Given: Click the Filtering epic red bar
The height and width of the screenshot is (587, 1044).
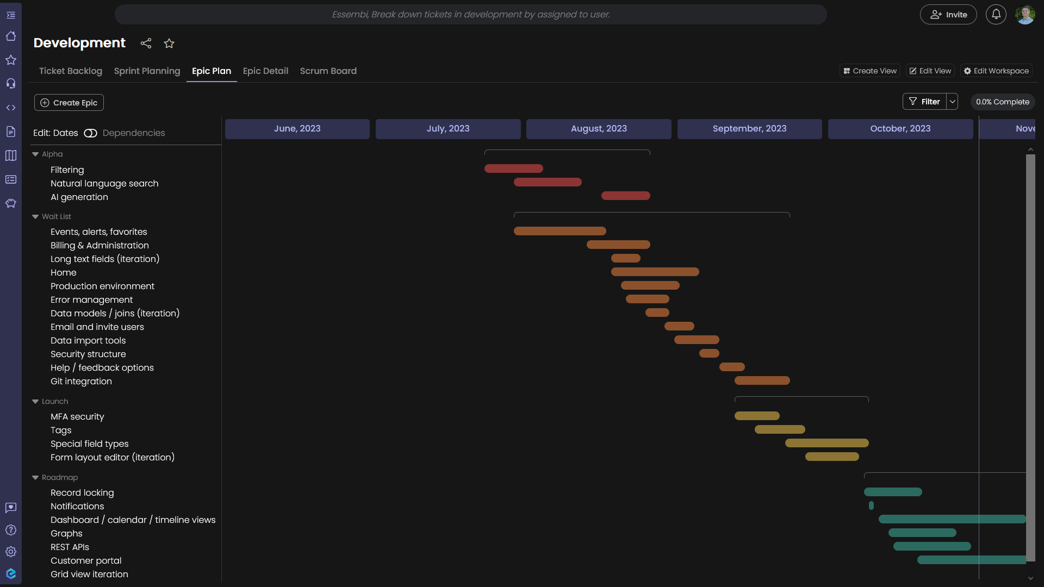Looking at the screenshot, I should 513,168.
